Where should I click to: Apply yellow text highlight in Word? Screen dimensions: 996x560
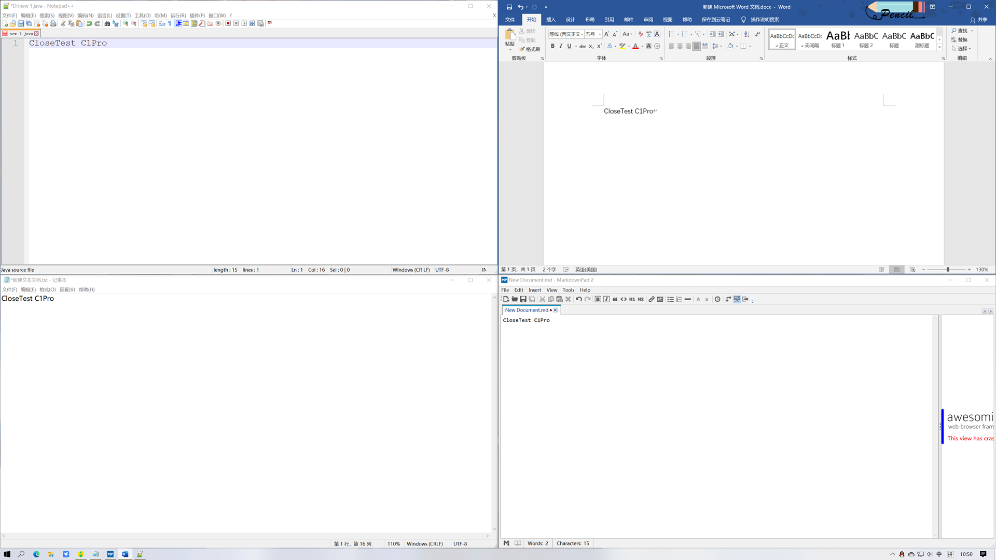point(622,46)
